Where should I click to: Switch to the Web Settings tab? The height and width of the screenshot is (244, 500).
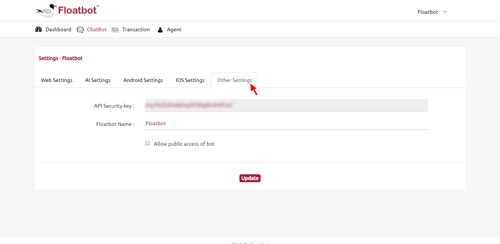click(x=57, y=80)
